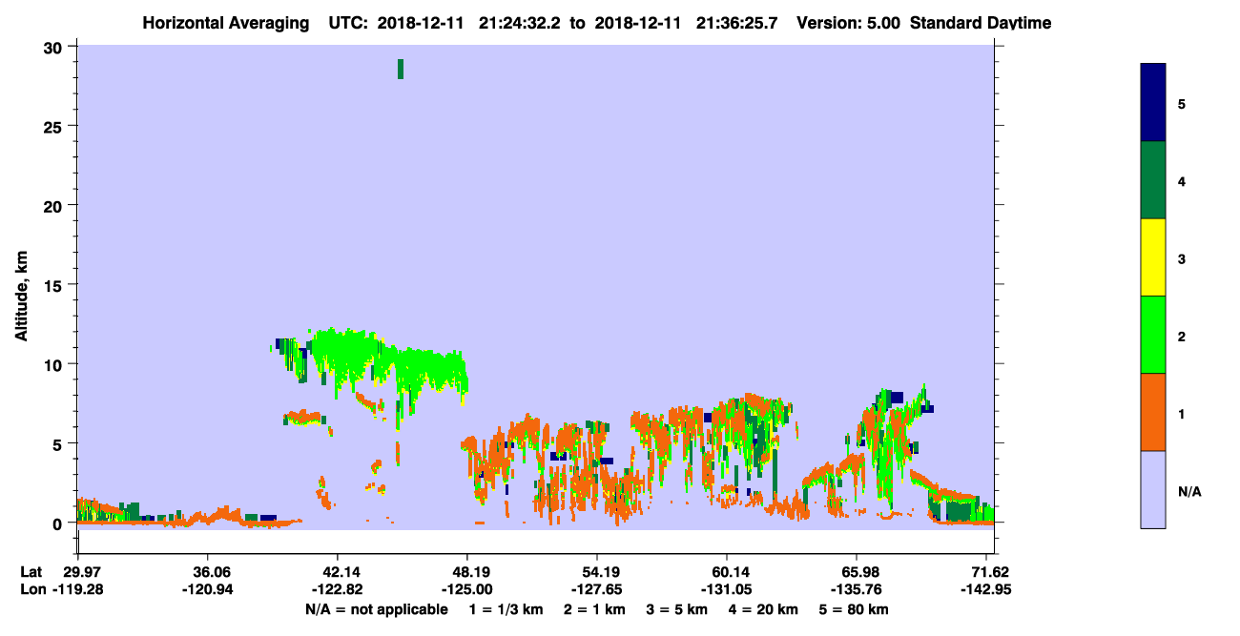Click the lavender N/A colorbar segment

click(1153, 489)
